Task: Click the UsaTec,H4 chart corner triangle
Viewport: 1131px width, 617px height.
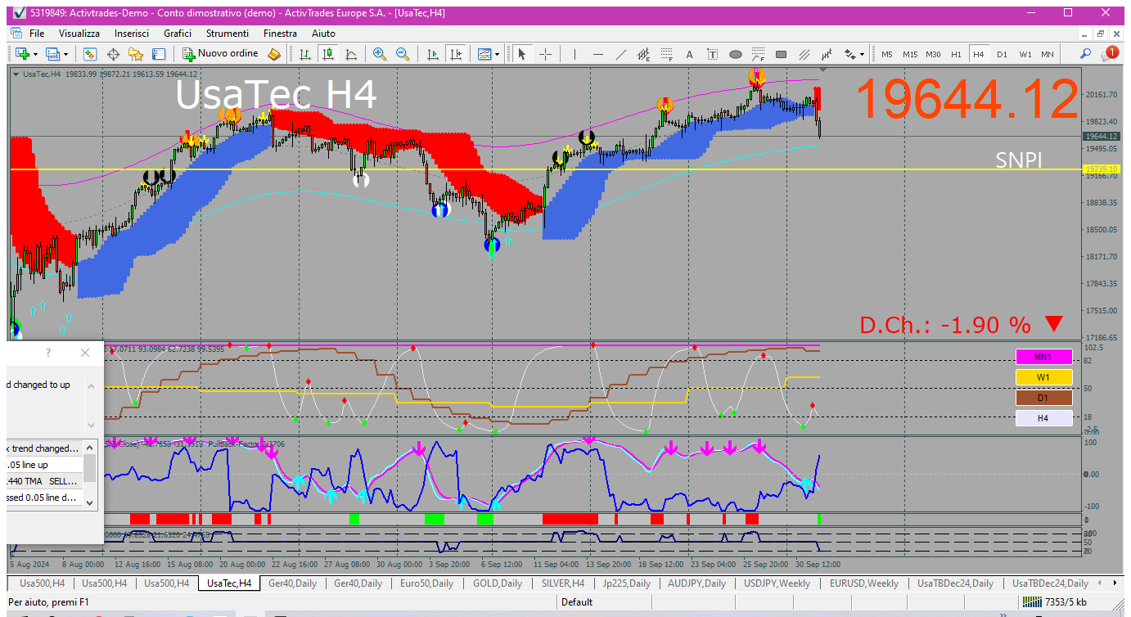Action: [16, 74]
